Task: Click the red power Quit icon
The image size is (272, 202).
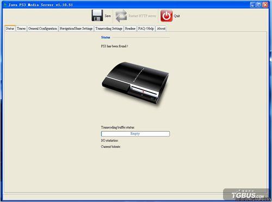Action: (x=166, y=16)
